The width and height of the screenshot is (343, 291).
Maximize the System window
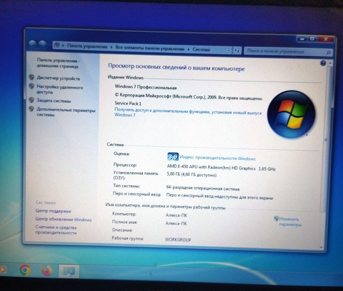pyautogui.click(x=312, y=39)
